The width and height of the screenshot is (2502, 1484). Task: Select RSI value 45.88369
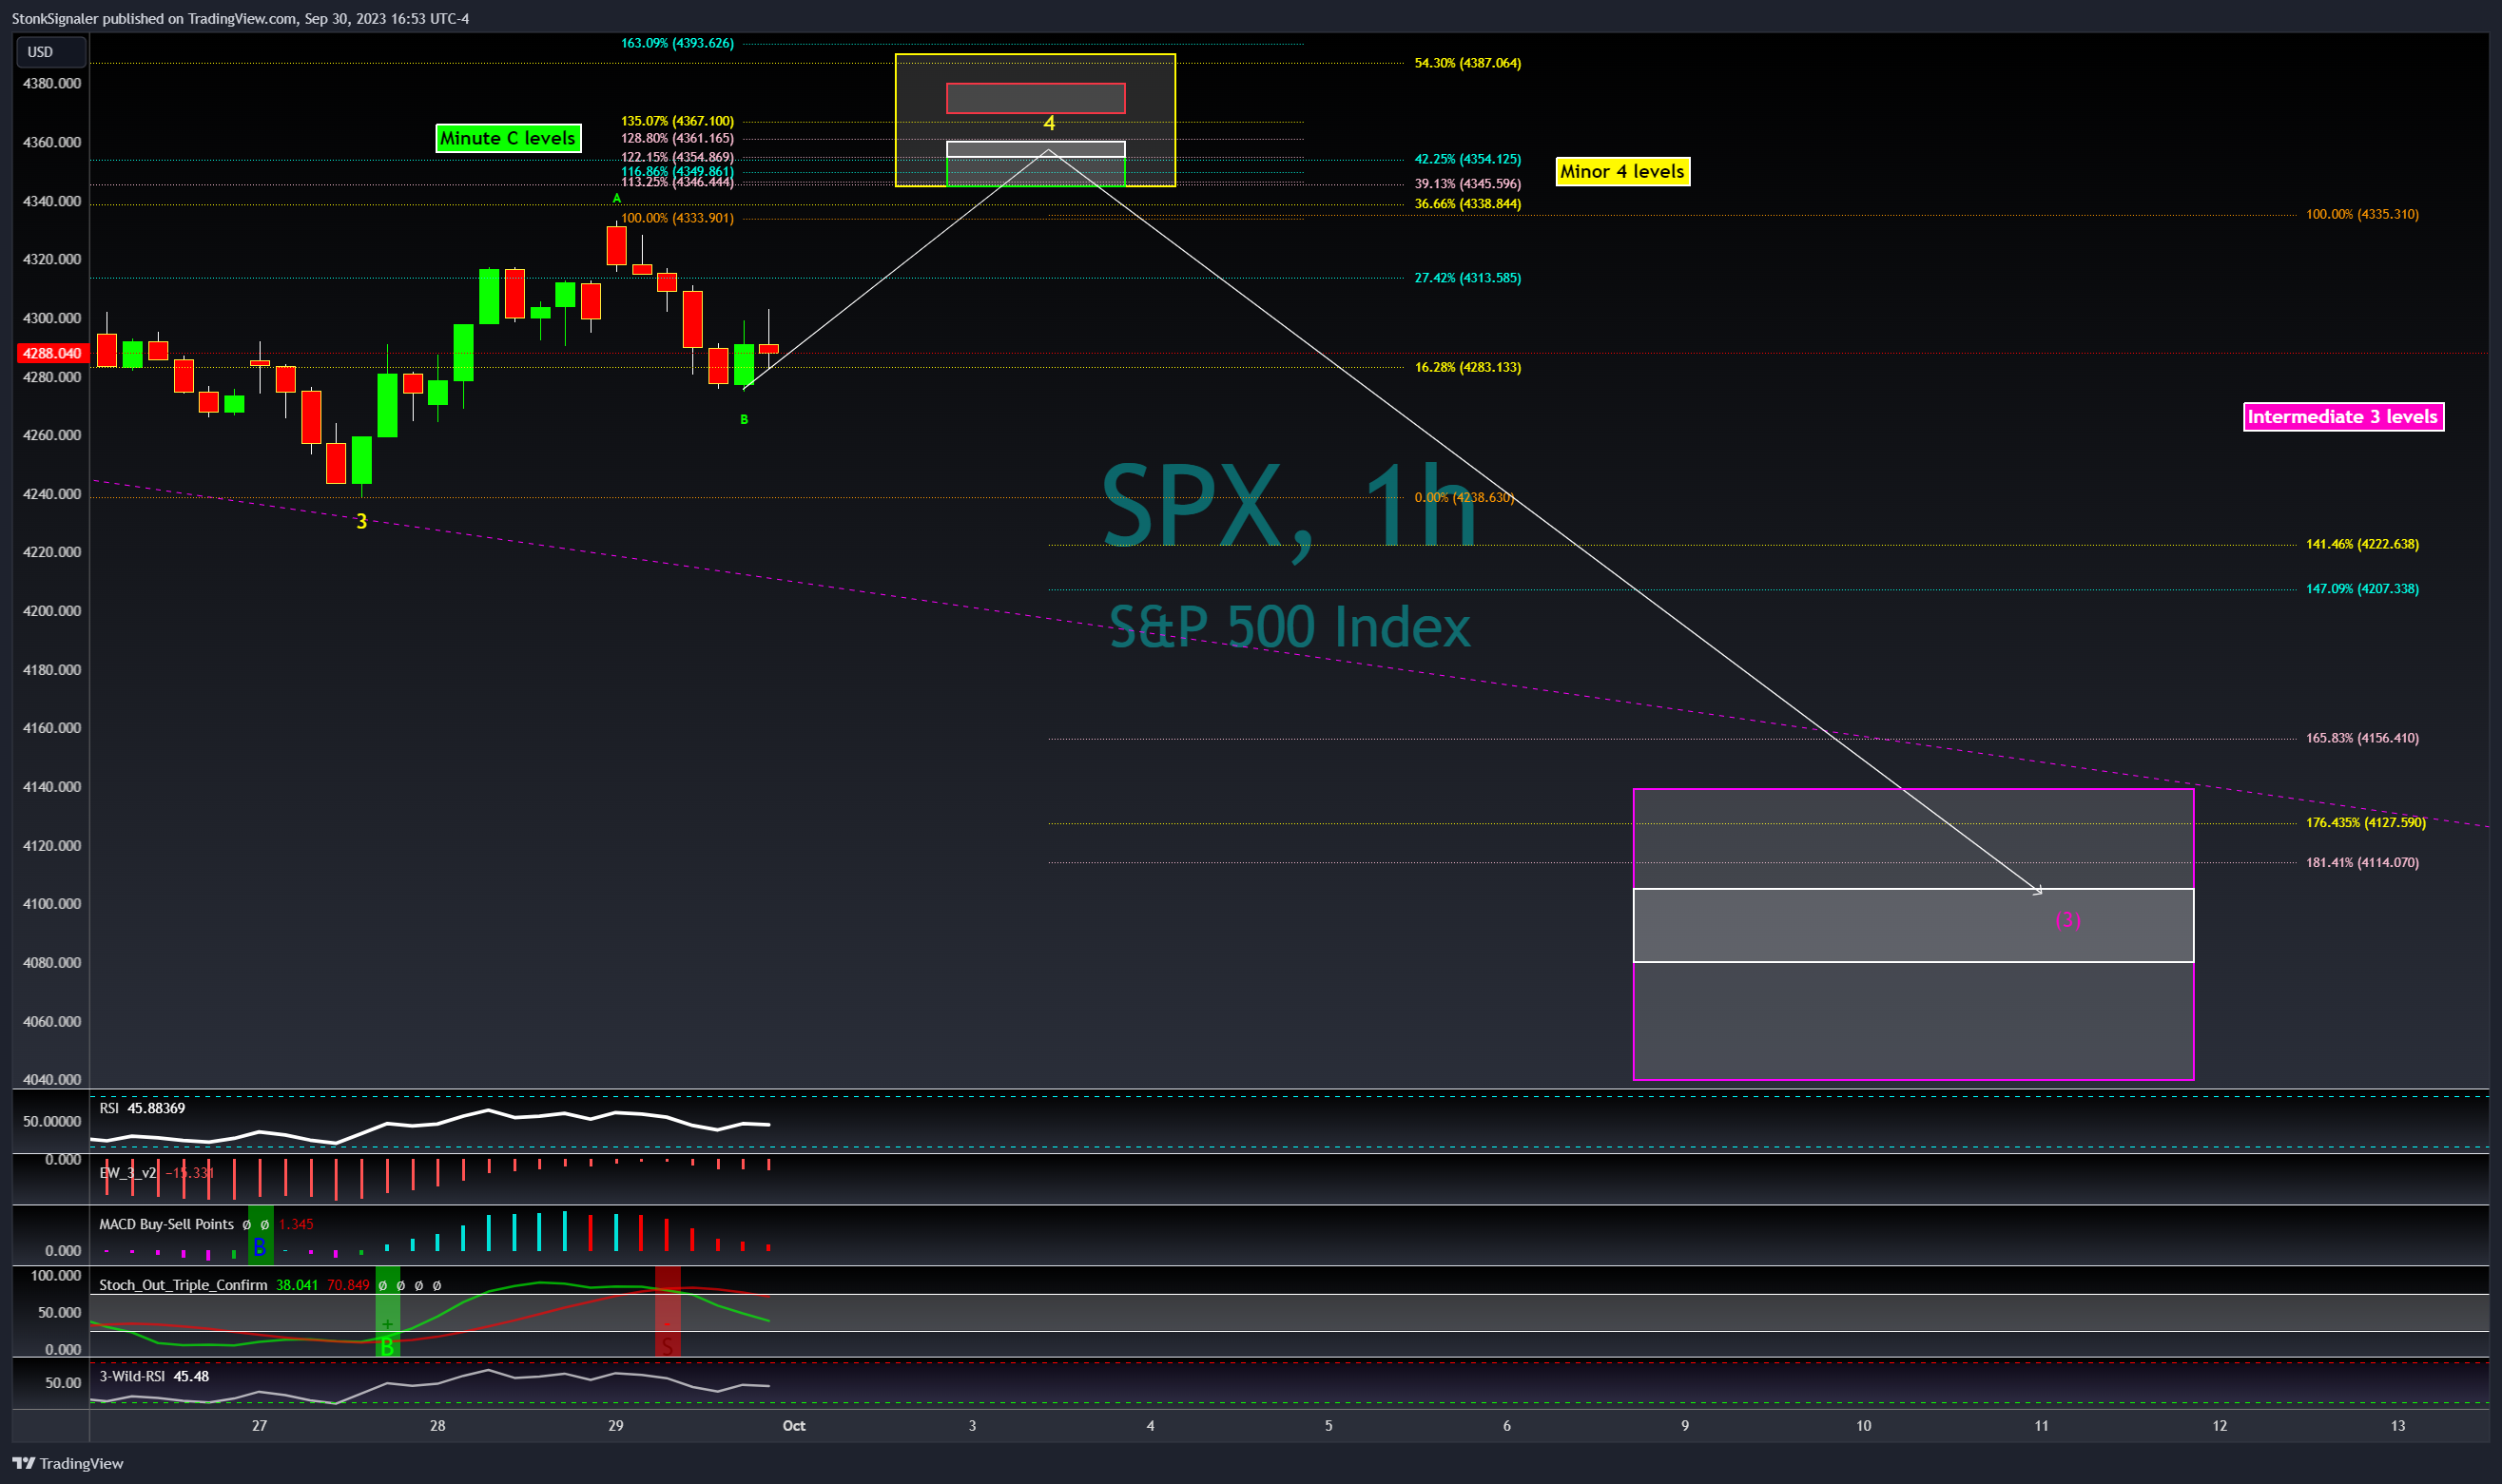pyautogui.click(x=156, y=1108)
